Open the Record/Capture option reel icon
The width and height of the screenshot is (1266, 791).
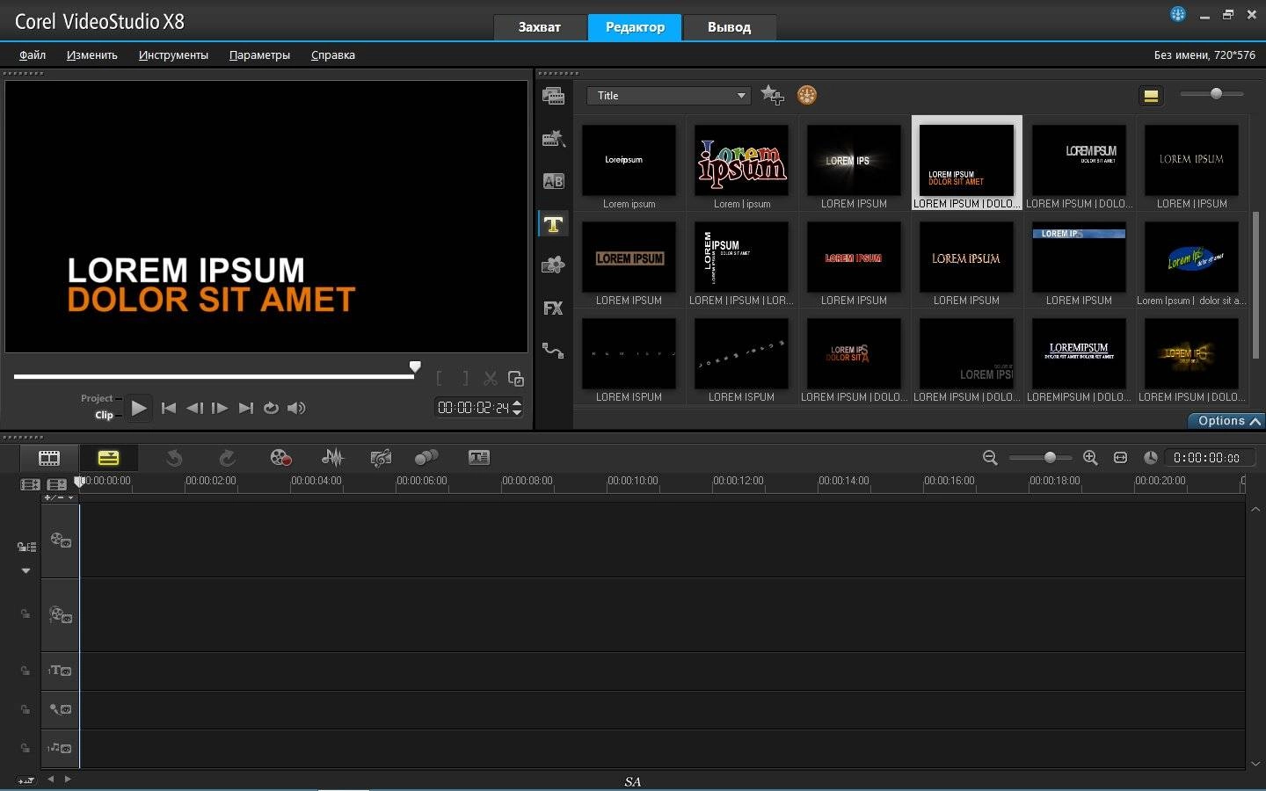[x=280, y=458]
